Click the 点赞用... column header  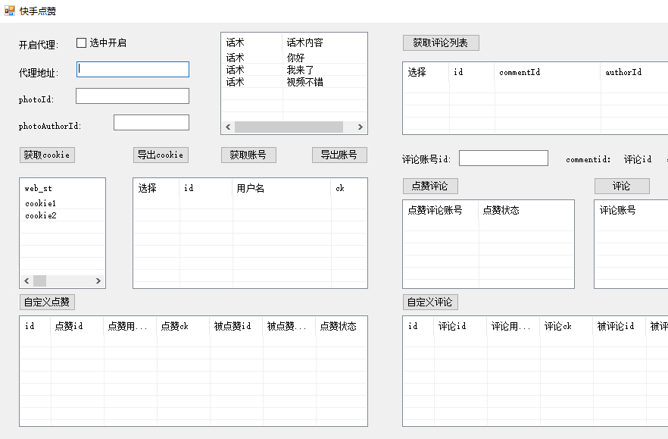pyautogui.click(x=130, y=326)
